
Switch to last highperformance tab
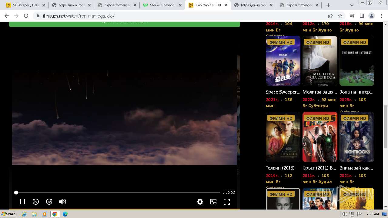299,5
